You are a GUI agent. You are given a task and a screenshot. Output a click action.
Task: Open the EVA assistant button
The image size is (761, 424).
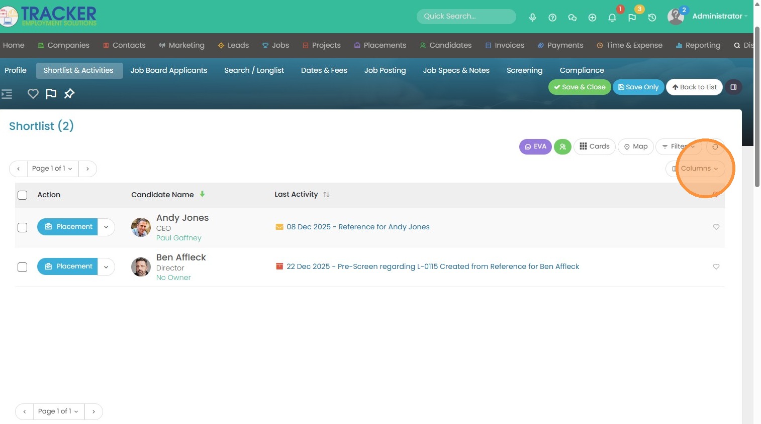(535, 147)
